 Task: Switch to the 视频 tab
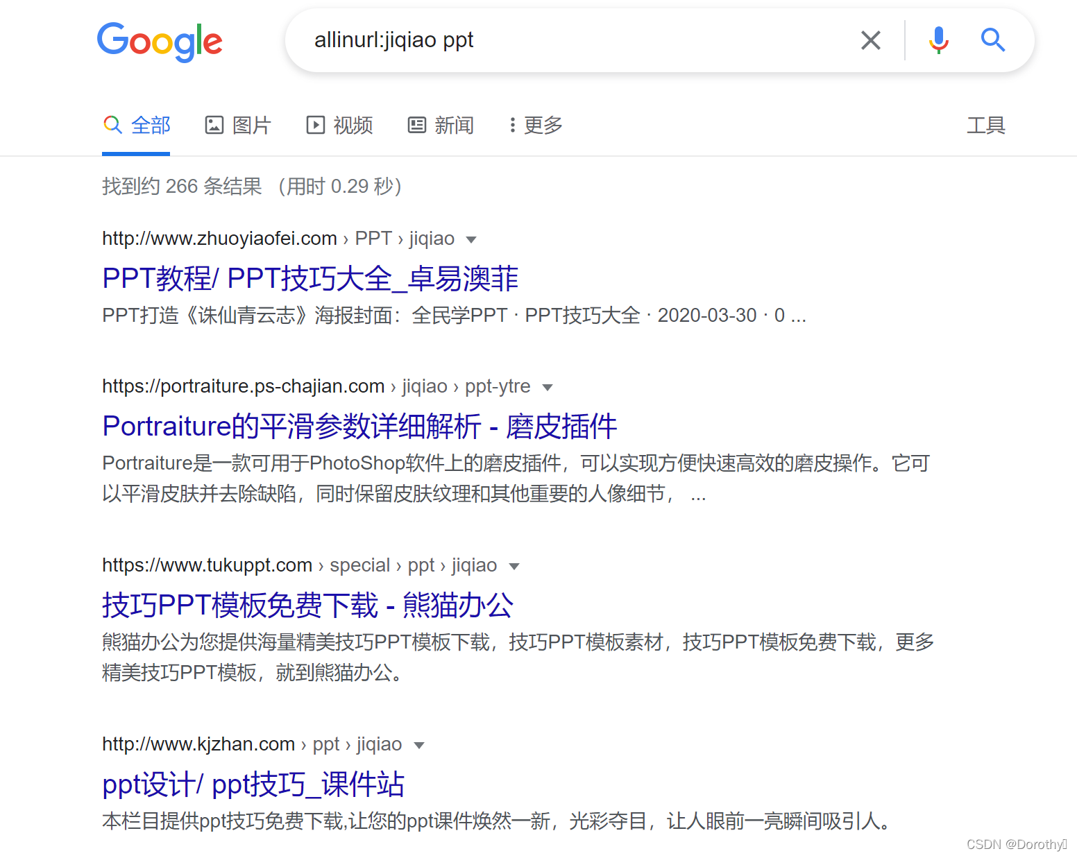[x=339, y=125]
